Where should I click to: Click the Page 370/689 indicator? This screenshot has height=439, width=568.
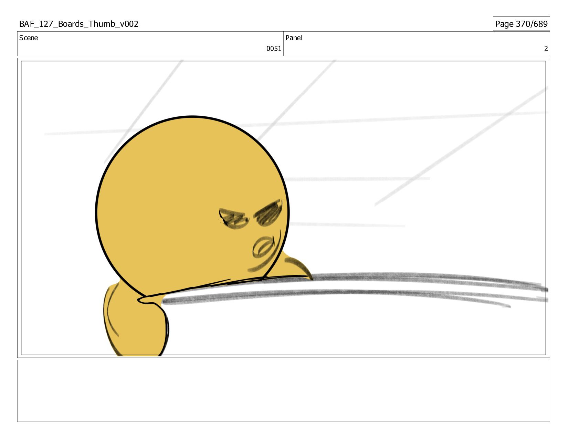point(521,24)
